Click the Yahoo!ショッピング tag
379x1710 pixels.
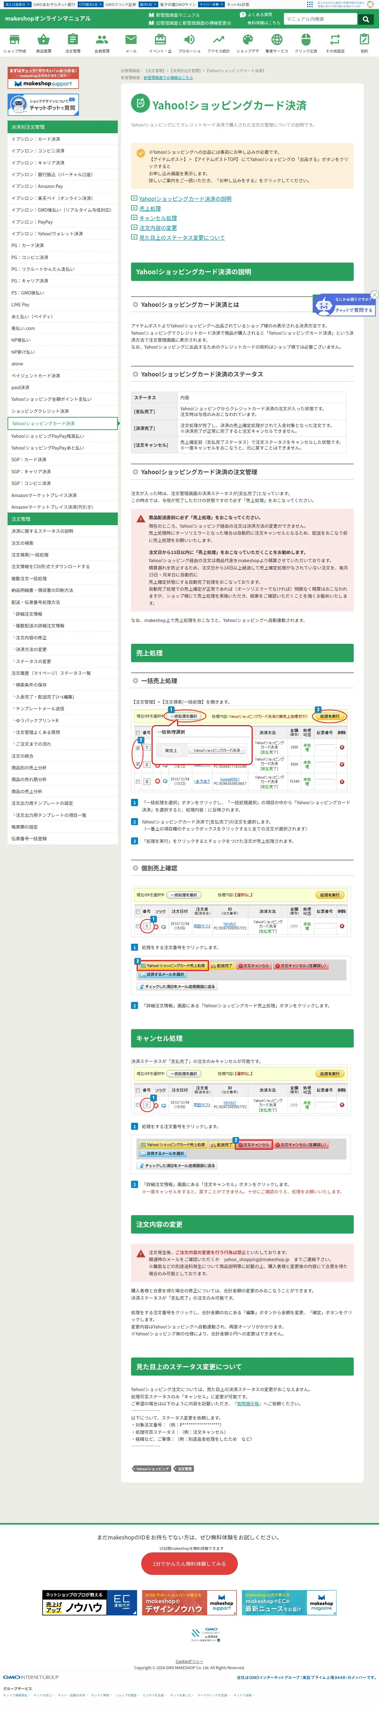[152, 1469]
